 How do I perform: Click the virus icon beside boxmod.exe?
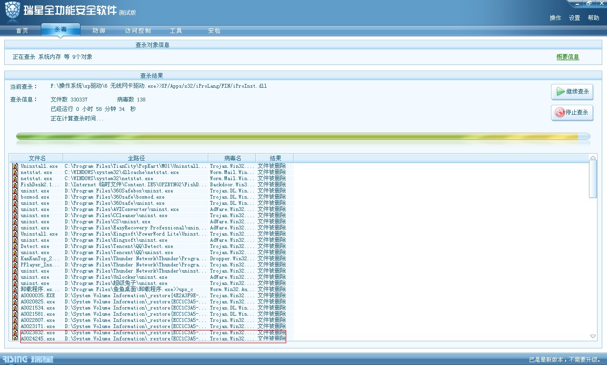(15, 197)
